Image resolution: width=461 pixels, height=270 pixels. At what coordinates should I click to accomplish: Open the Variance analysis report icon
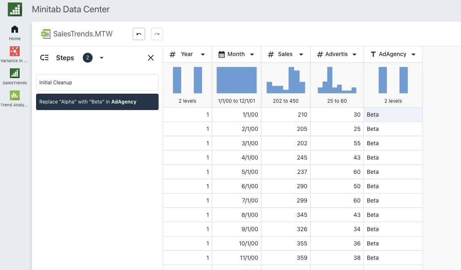point(14,52)
